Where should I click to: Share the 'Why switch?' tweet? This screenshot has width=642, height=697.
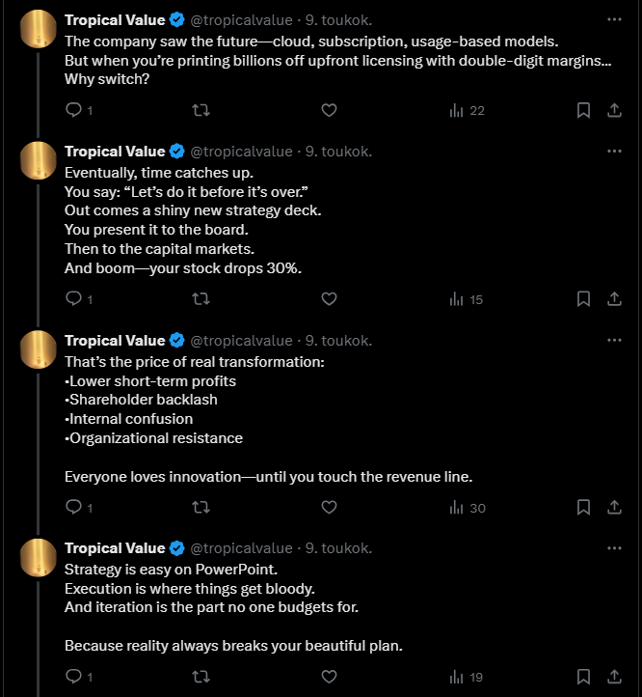point(613,110)
